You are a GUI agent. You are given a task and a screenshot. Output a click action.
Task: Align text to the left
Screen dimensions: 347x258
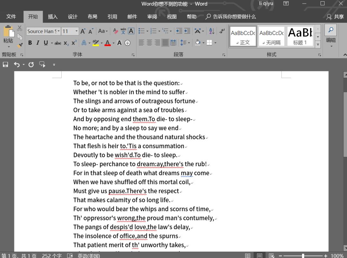pos(141,42)
